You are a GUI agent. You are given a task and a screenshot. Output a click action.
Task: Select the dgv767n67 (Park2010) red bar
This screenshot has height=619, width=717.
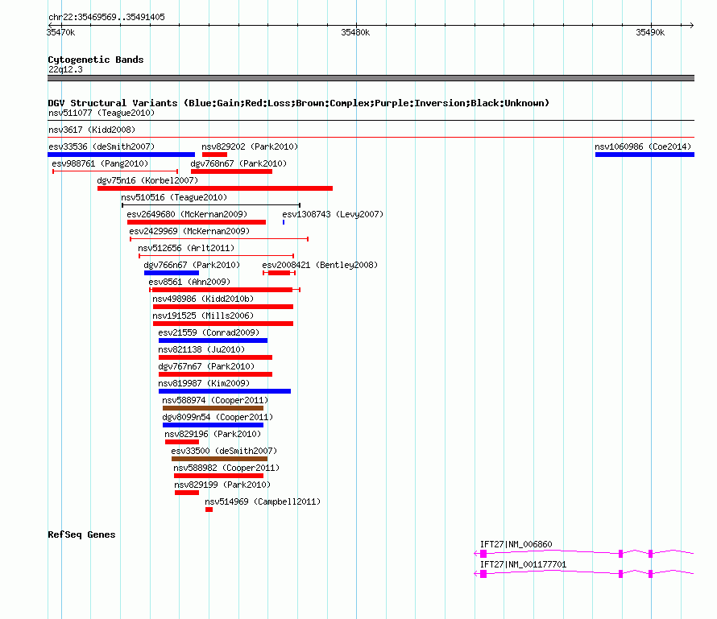pos(215,374)
